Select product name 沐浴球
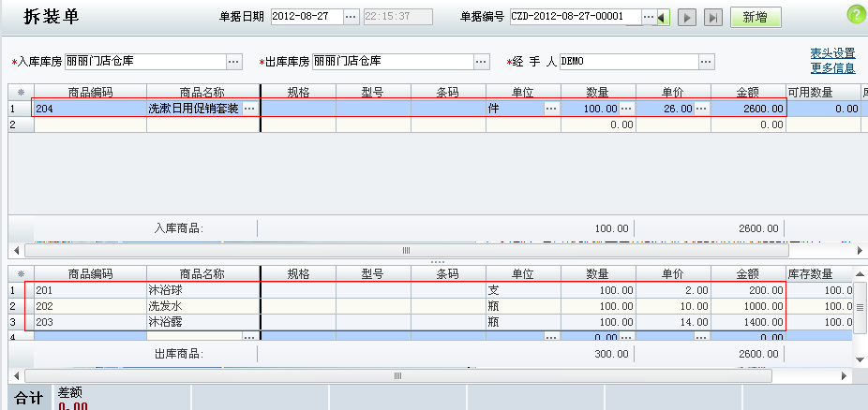This screenshot has width=868, height=410. 203,289
